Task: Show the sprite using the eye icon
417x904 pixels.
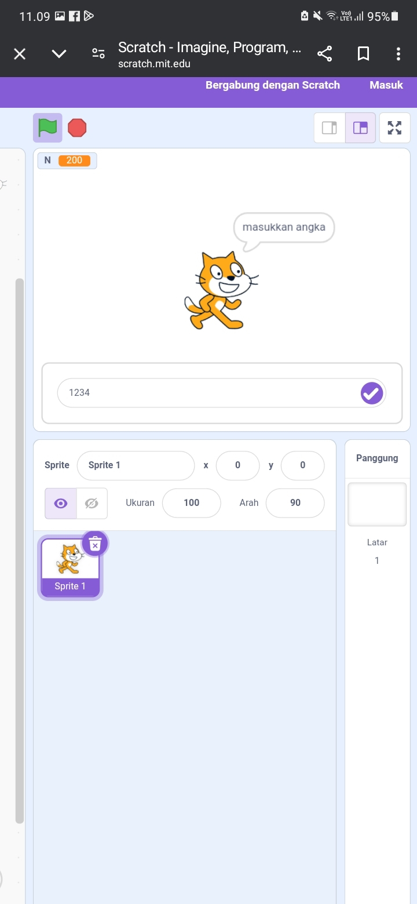Action: coord(60,503)
